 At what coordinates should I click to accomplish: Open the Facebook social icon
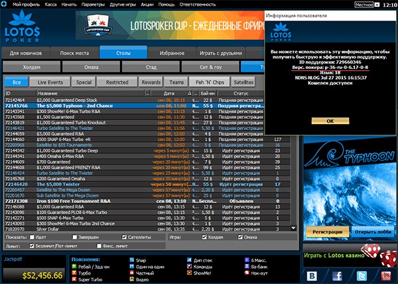click(x=337, y=276)
